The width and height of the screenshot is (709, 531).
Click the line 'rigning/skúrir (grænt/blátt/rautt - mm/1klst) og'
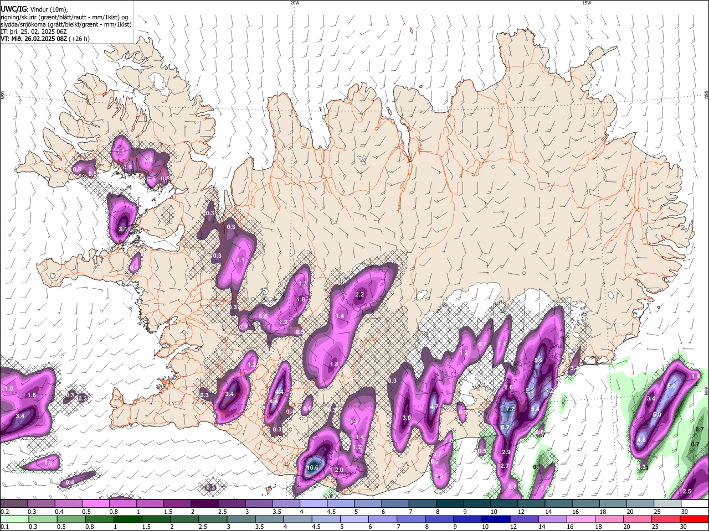click(x=64, y=17)
